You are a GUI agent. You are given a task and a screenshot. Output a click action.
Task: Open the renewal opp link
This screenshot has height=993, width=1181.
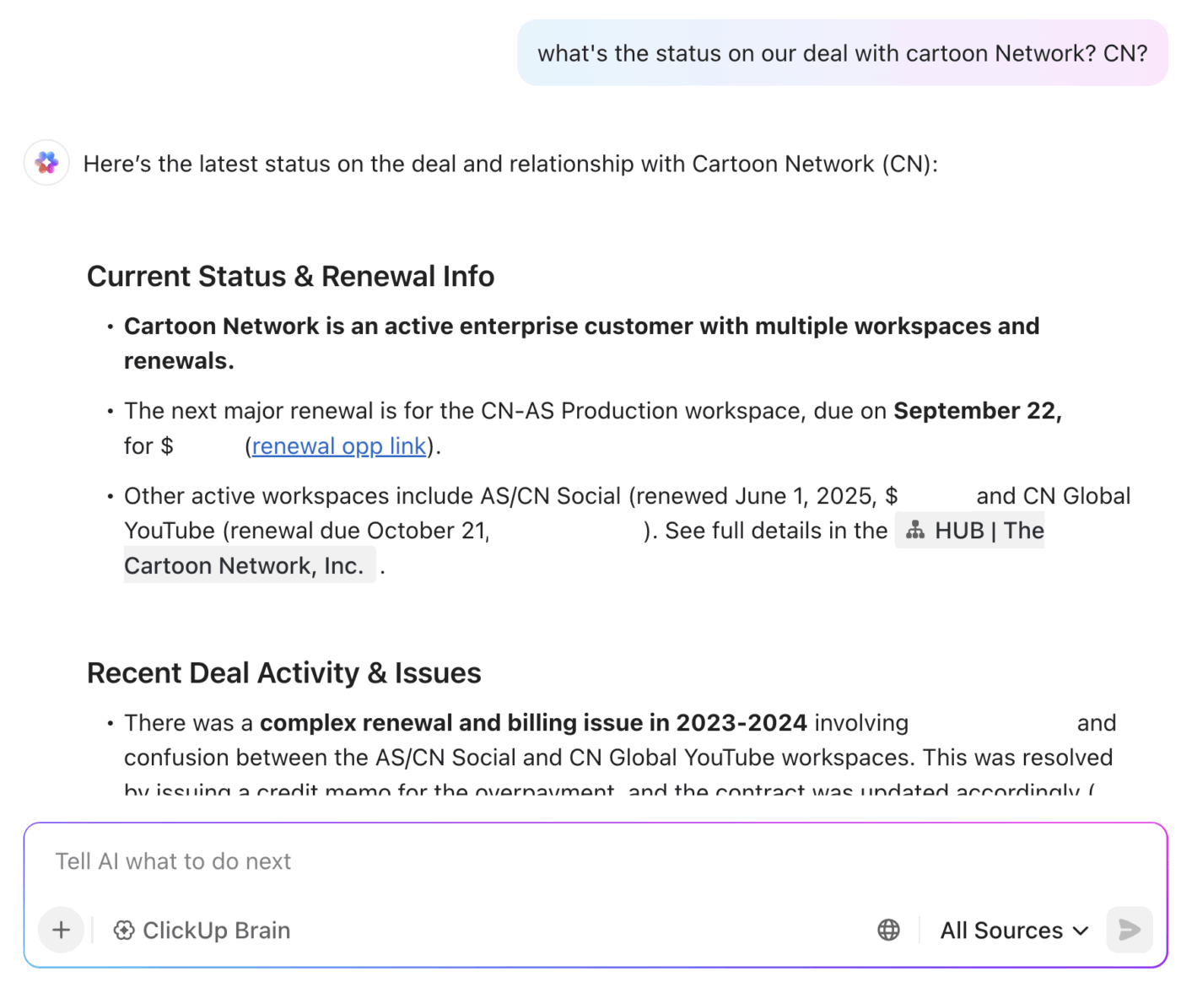coord(339,445)
